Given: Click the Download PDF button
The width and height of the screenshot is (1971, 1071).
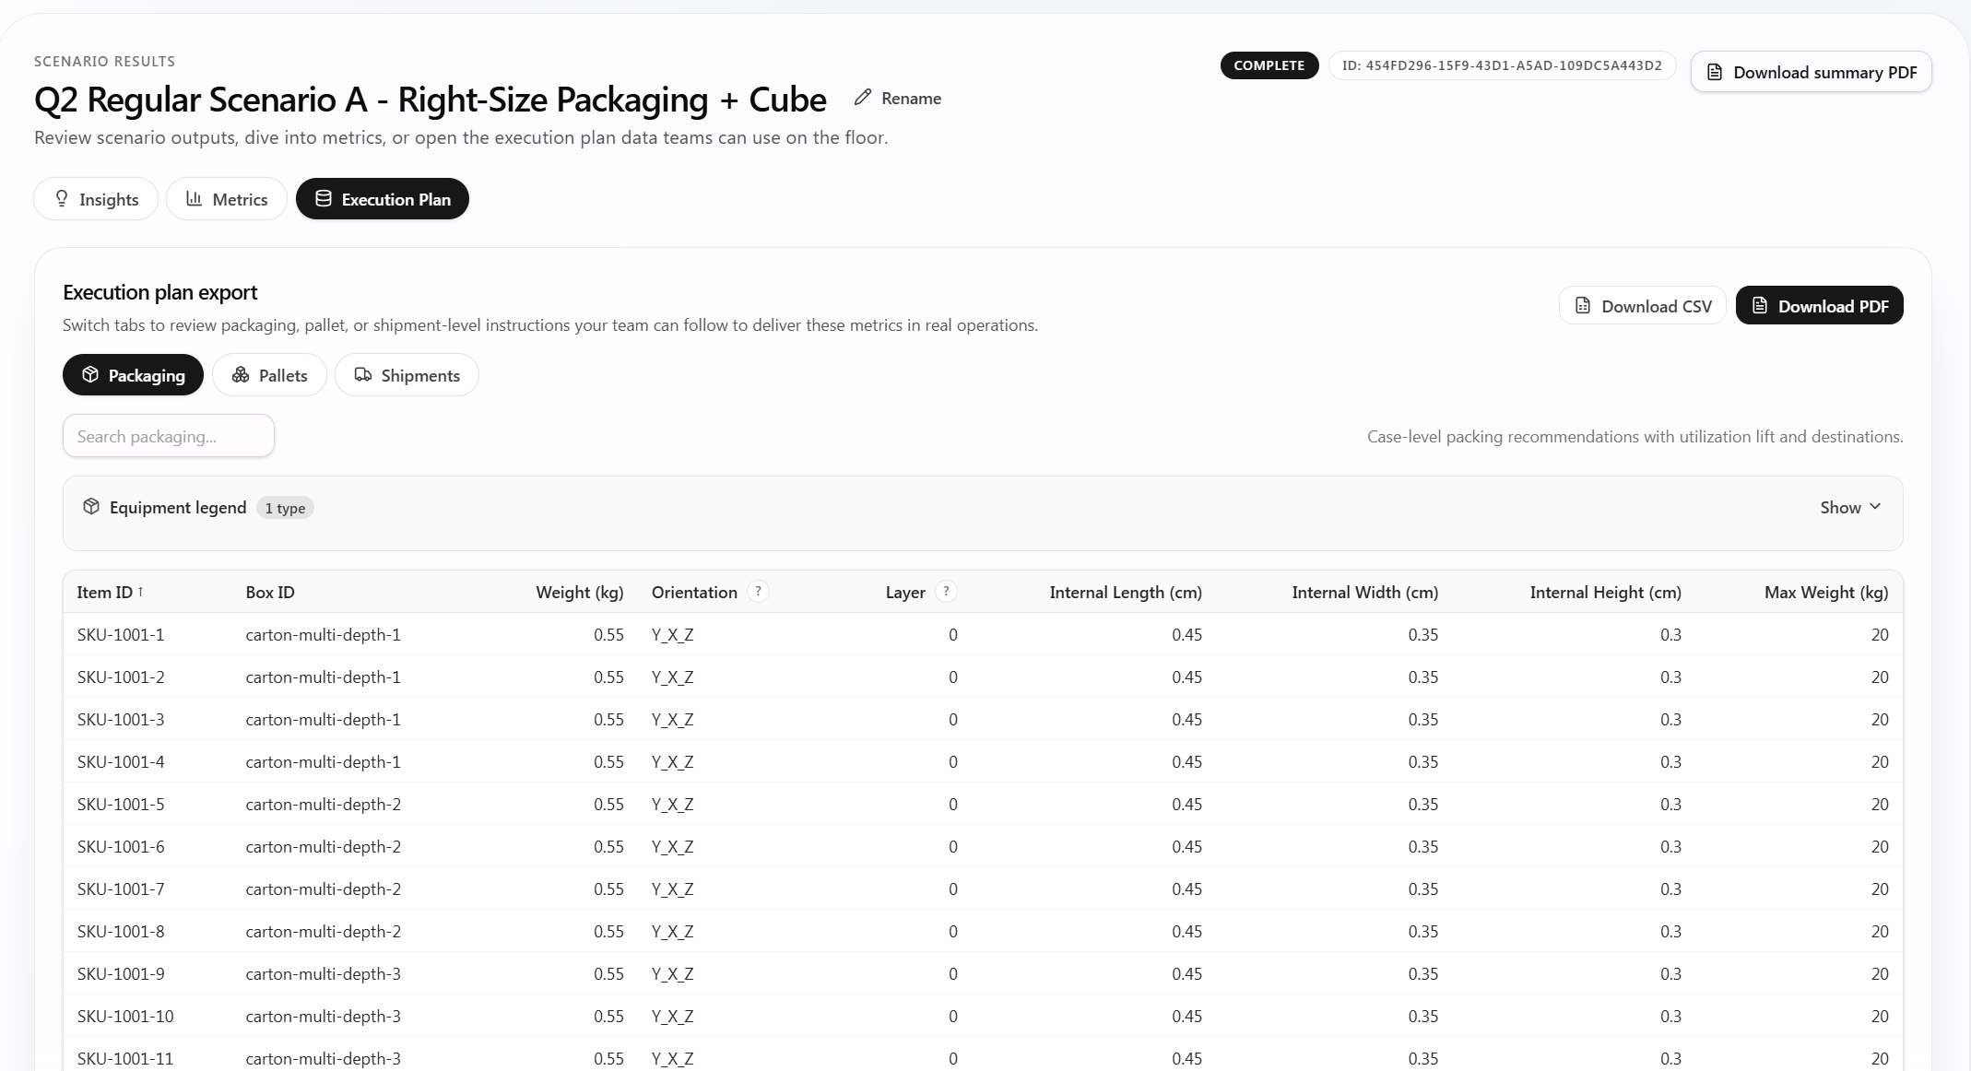Looking at the screenshot, I should point(1818,305).
